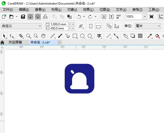Toggle ruler display
Screen dimensions: 164x133
coord(161,17)
